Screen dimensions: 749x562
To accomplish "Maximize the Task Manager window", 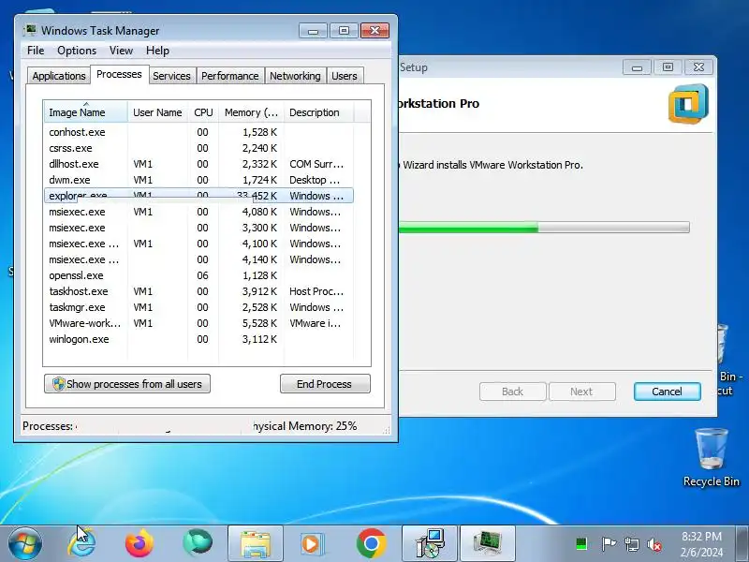I will tap(344, 31).
